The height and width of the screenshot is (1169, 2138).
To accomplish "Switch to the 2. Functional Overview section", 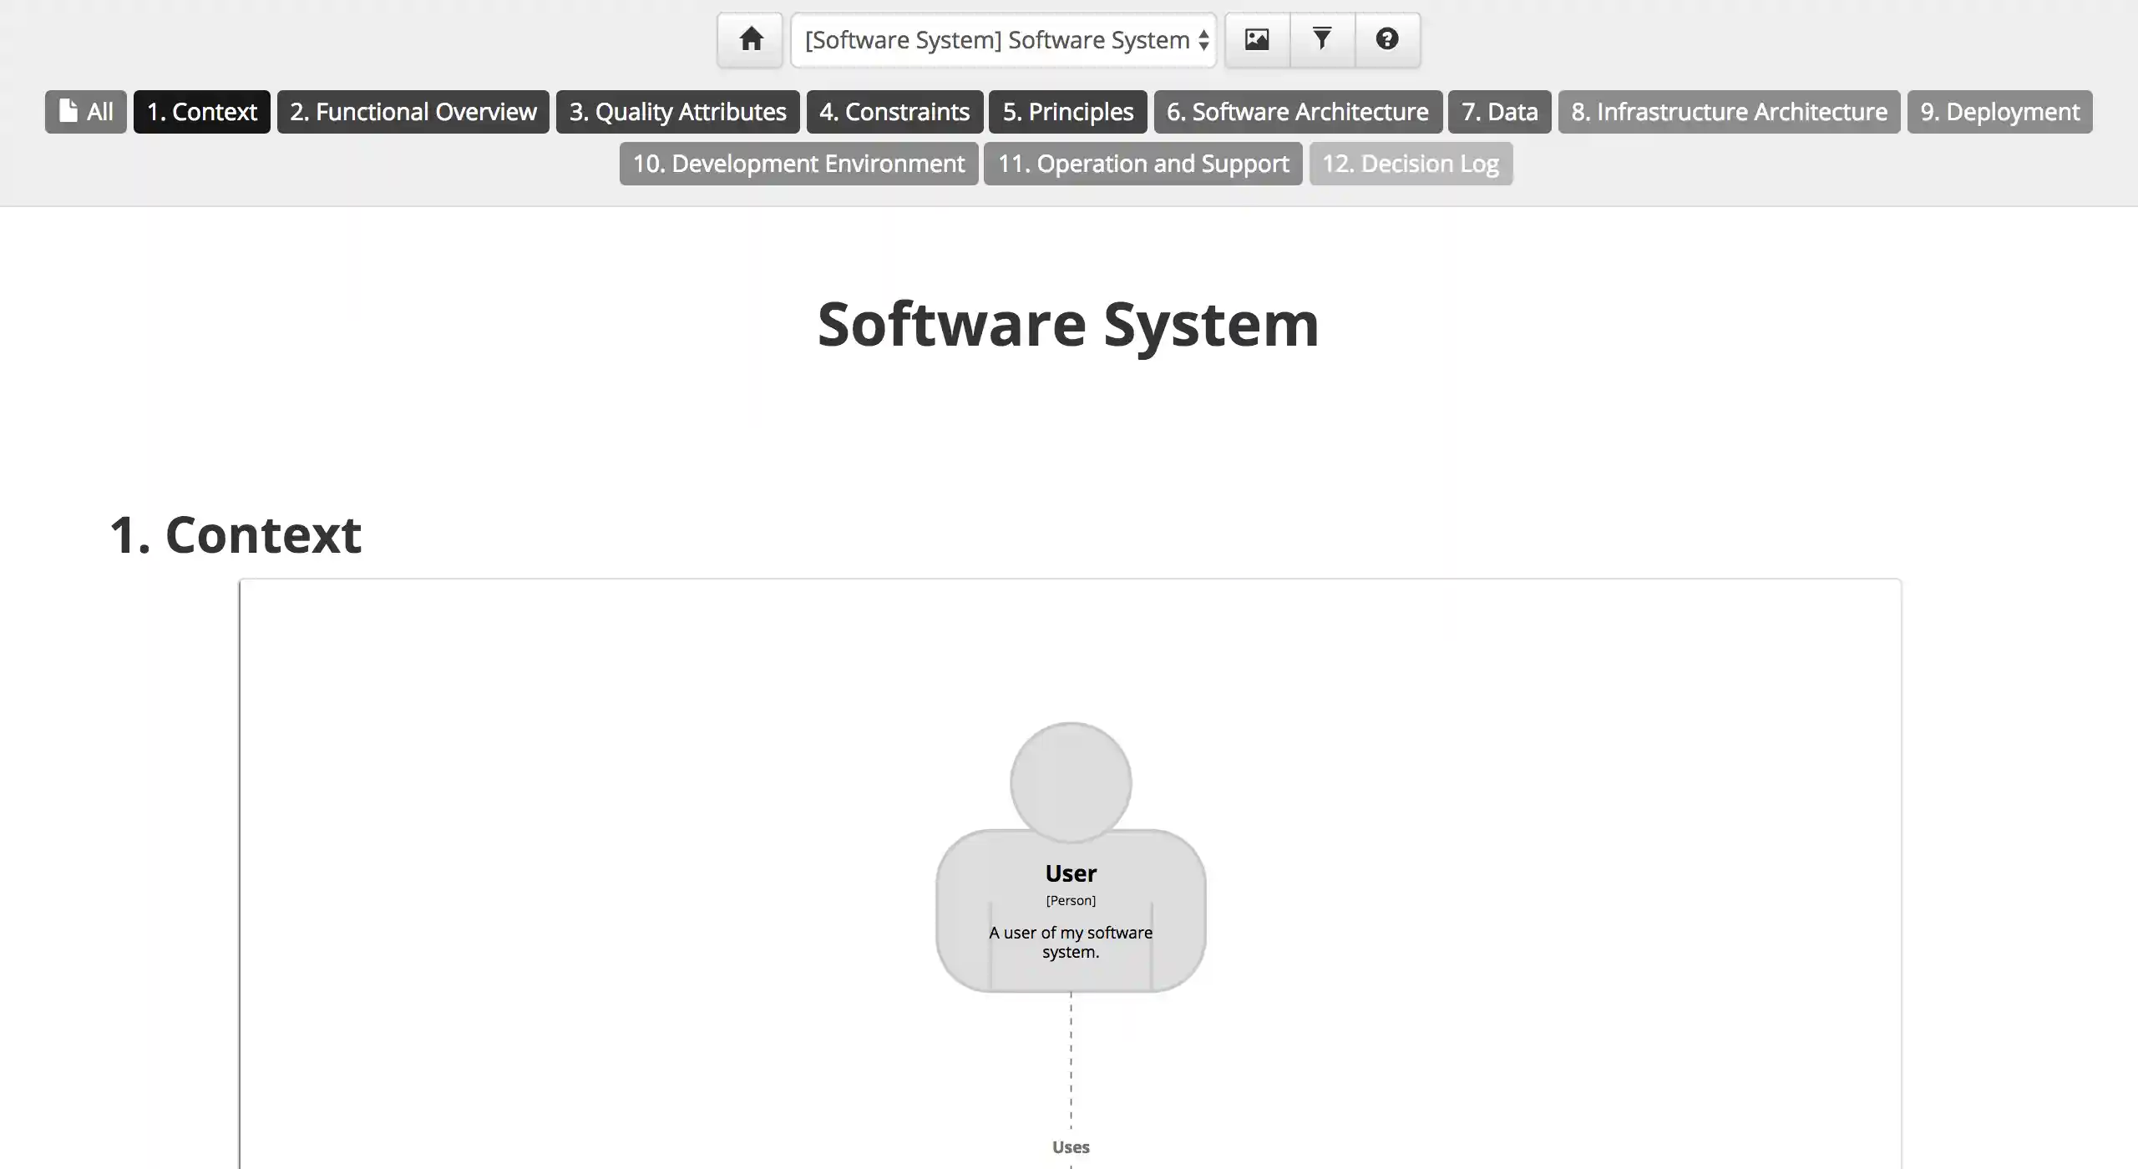I will [413, 111].
